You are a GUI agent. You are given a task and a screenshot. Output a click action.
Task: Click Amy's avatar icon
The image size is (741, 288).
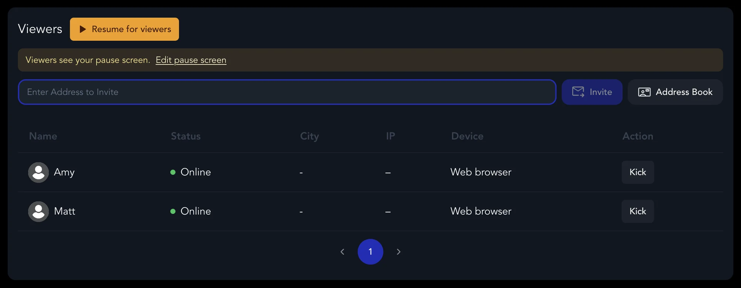(39, 172)
